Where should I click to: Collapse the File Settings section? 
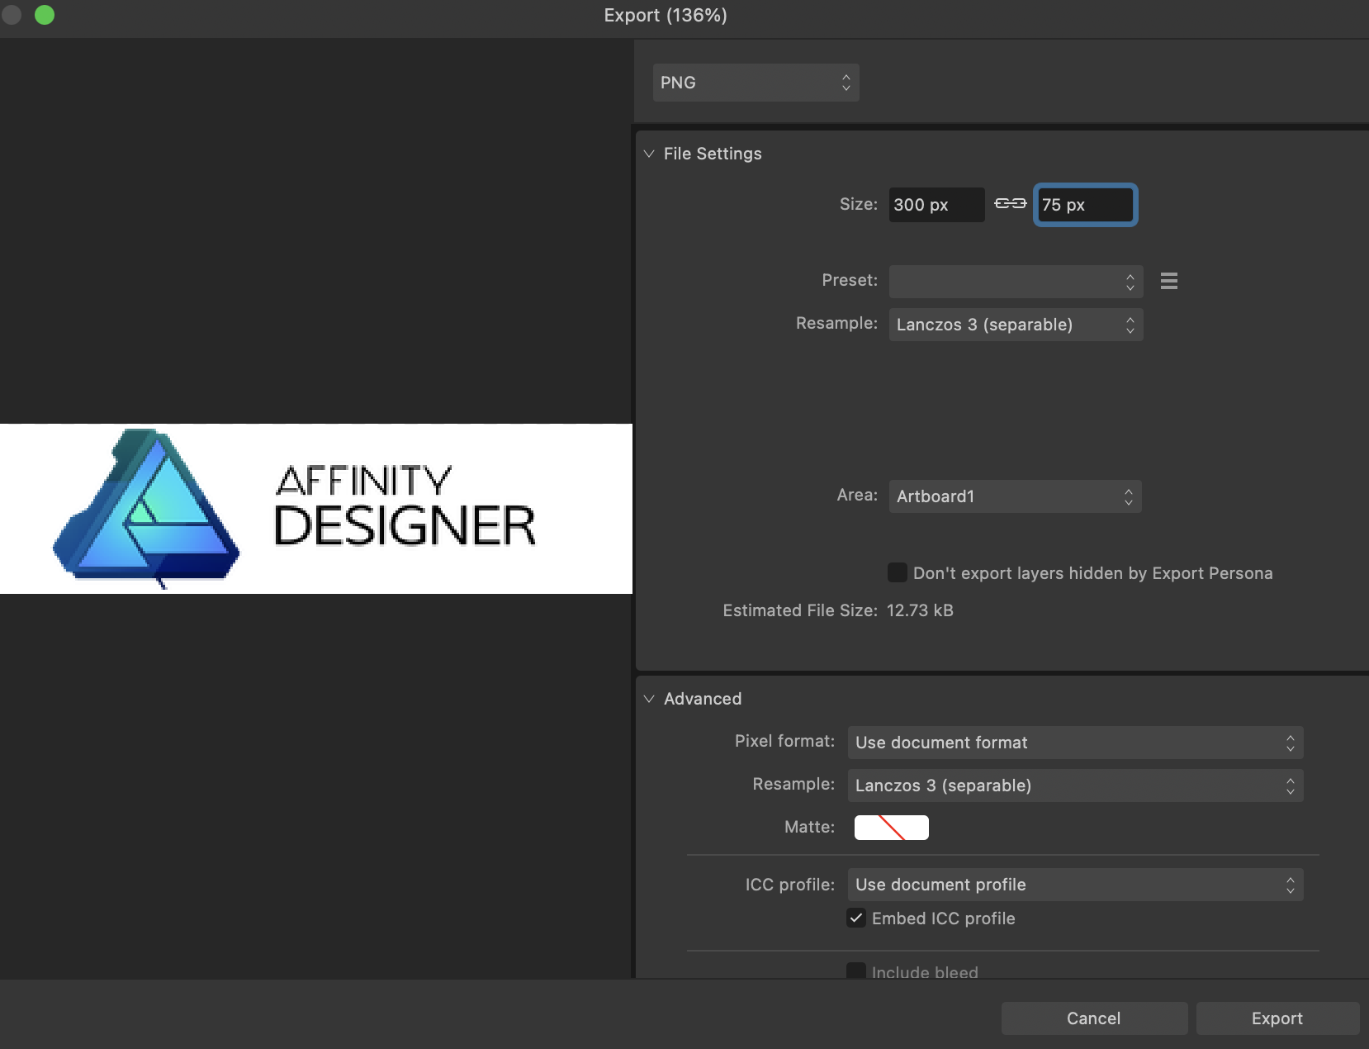pyautogui.click(x=649, y=154)
